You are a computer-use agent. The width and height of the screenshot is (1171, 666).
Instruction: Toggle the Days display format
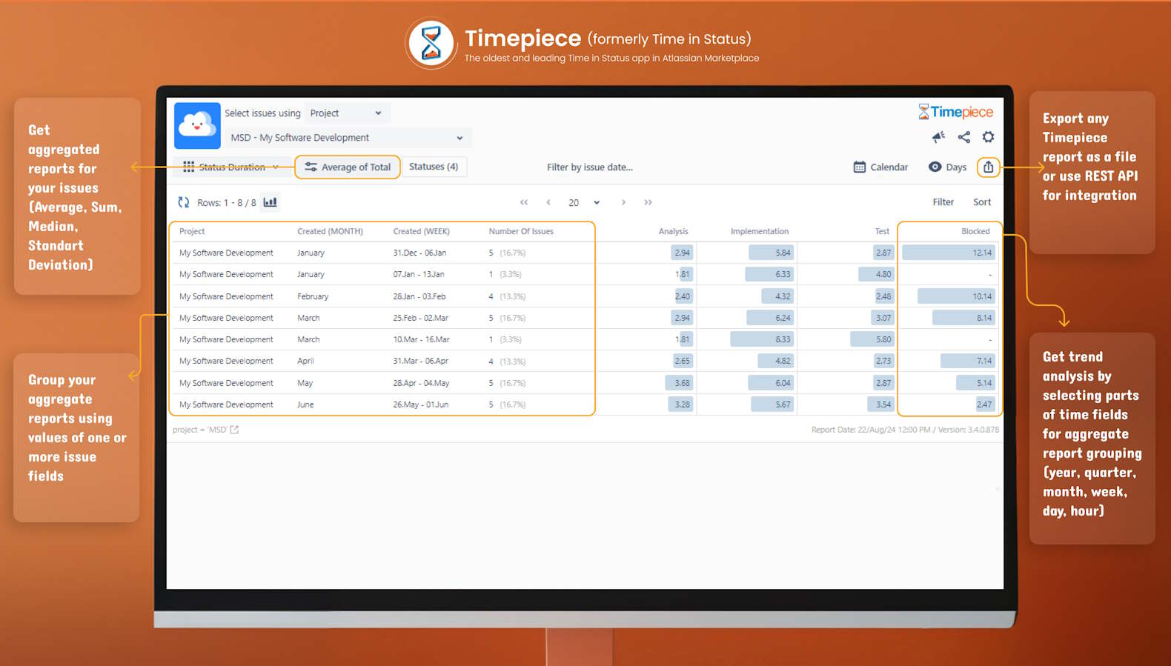(x=947, y=167)
